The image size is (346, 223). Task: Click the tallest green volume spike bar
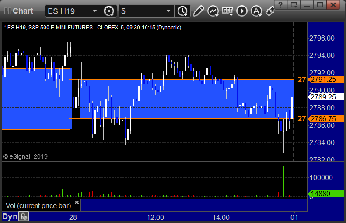coord(283,181)
